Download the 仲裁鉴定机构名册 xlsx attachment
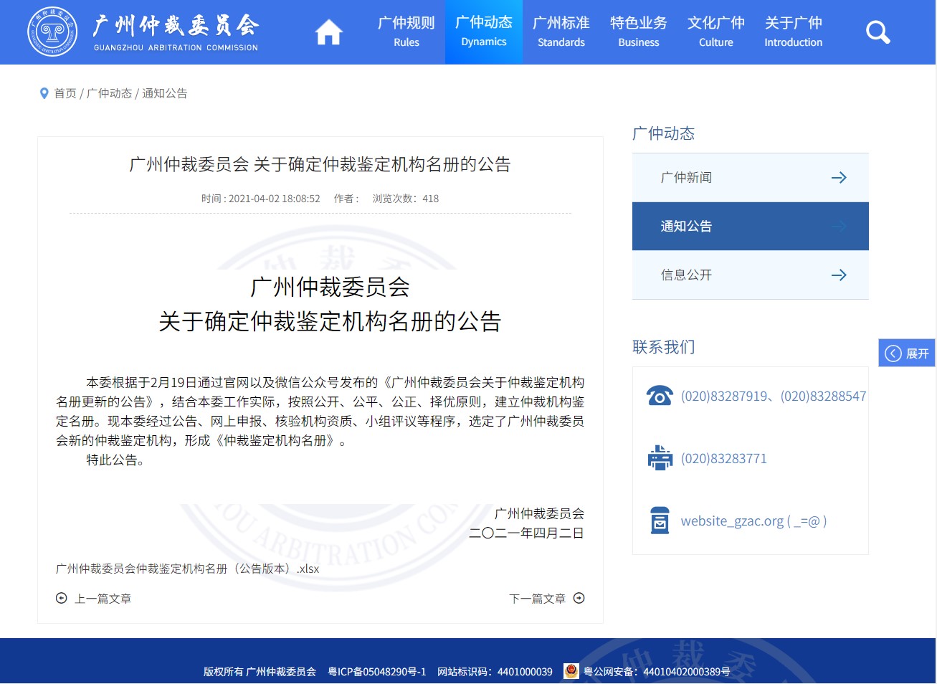The image size is (937, 684). tap(188, 569)
